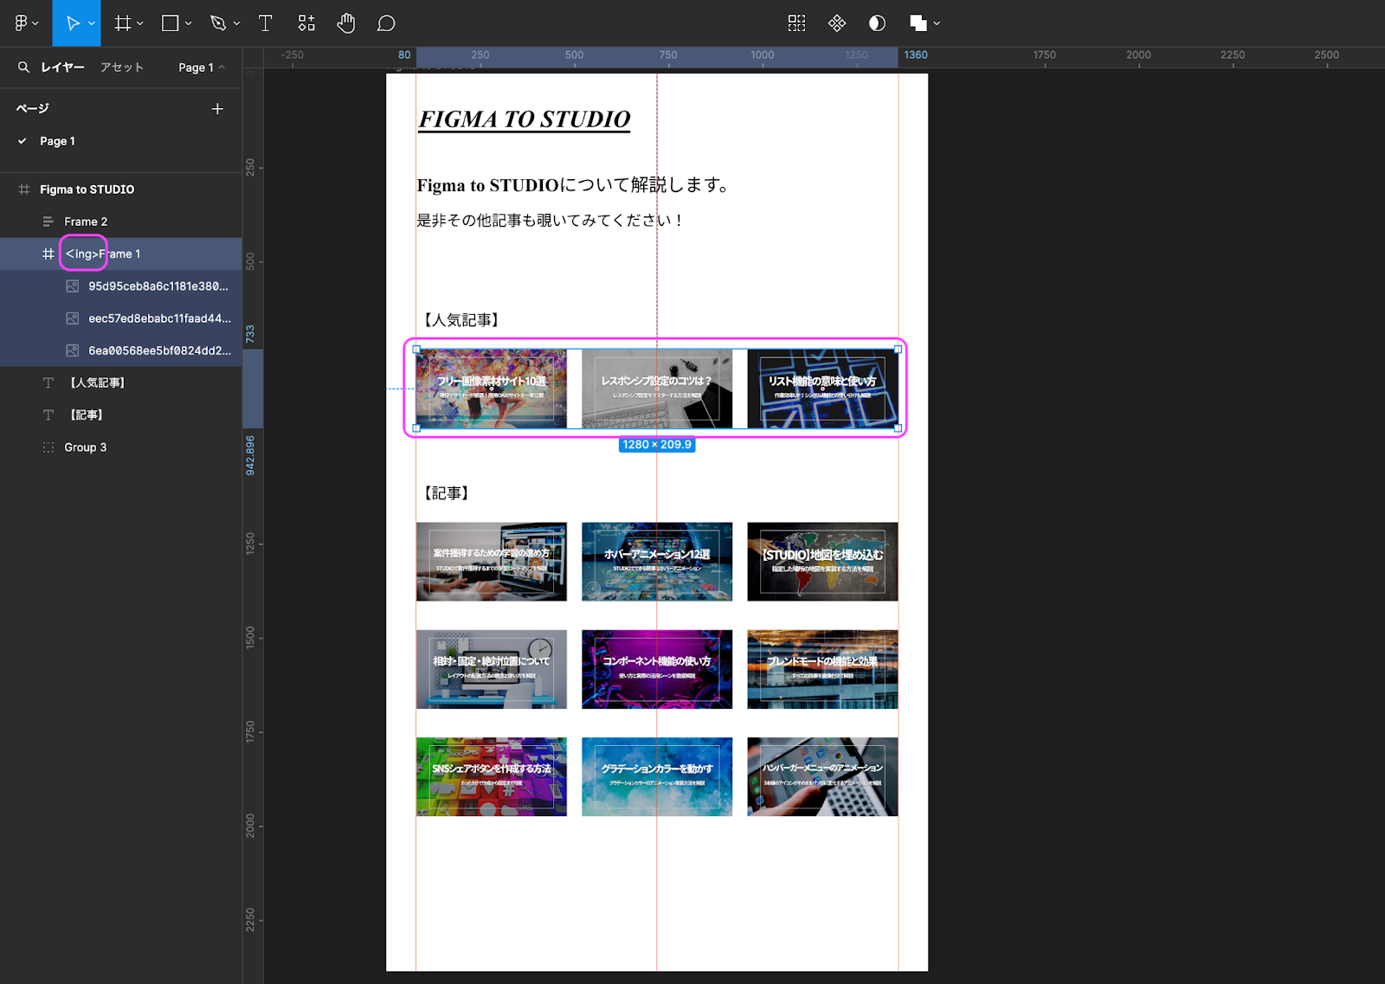Open the Resources tool
This screenshot has width=1385, height=984.
(306, 23)
